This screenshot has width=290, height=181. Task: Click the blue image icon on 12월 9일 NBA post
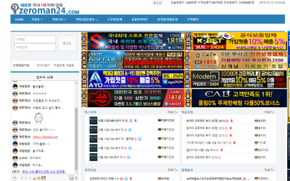point(129,157)
